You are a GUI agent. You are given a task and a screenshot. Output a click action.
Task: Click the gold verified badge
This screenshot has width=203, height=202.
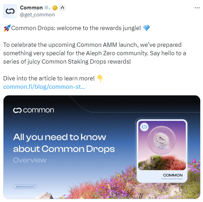click(55, 8)
